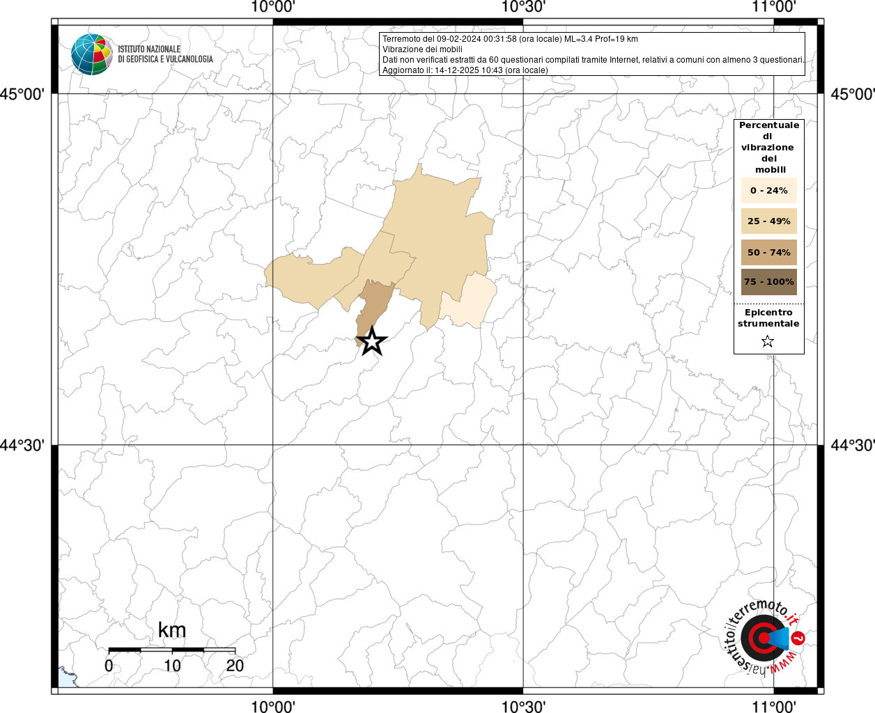Click 'Istituto Nazionale di Geofisica e Vulcanologia' text
The image size is (875, 713).
coord(165,54)
